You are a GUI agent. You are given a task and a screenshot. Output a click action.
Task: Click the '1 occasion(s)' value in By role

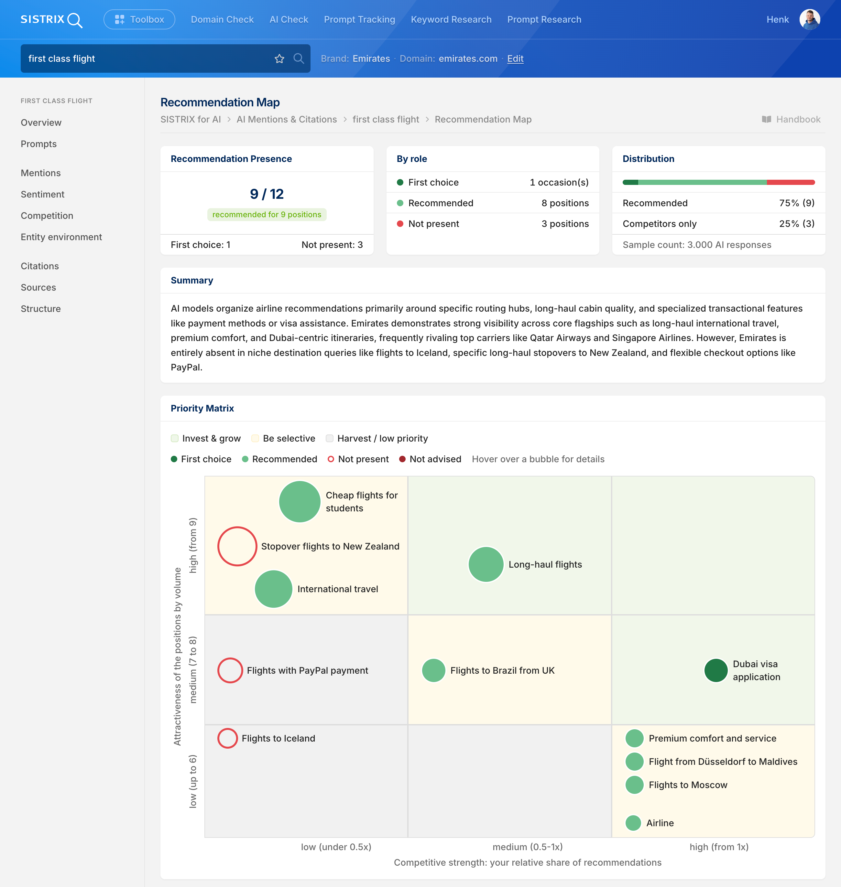(559, 182)
